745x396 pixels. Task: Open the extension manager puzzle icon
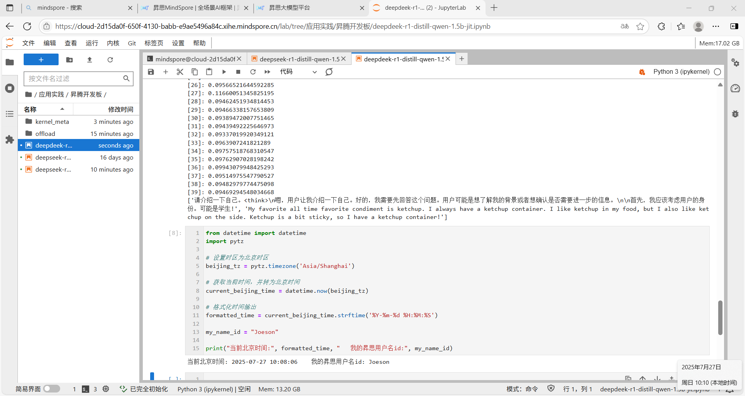coord(10,140)
